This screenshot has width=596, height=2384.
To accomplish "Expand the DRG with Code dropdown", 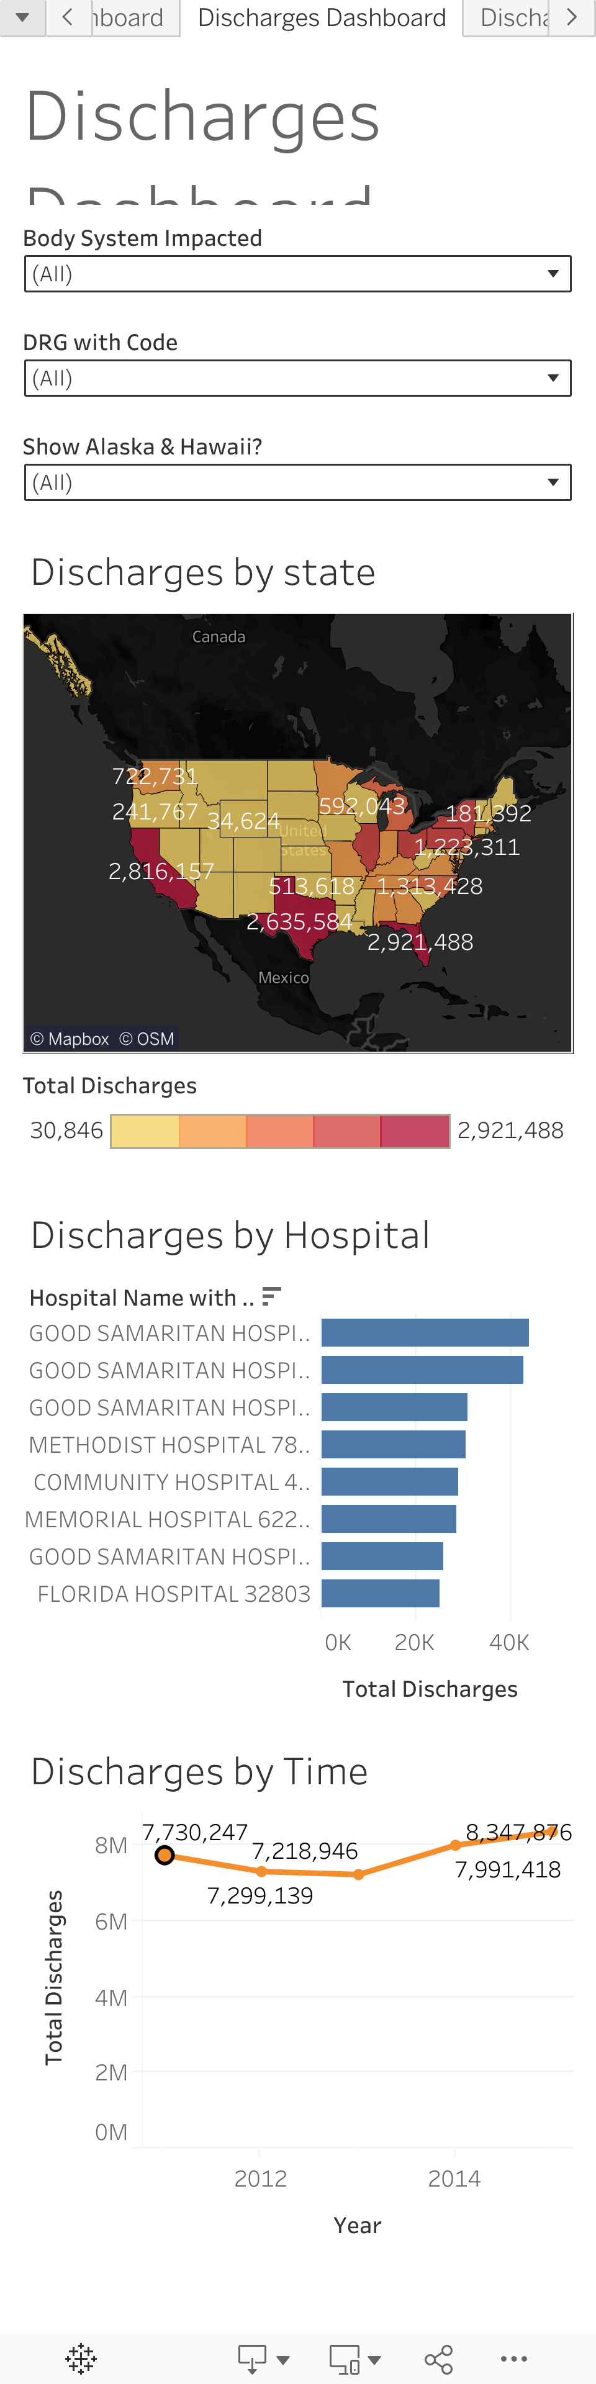I will 298,379.
